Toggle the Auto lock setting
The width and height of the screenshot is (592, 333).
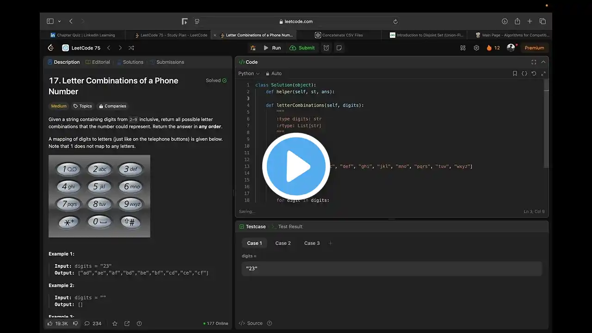tap(273, 74)
